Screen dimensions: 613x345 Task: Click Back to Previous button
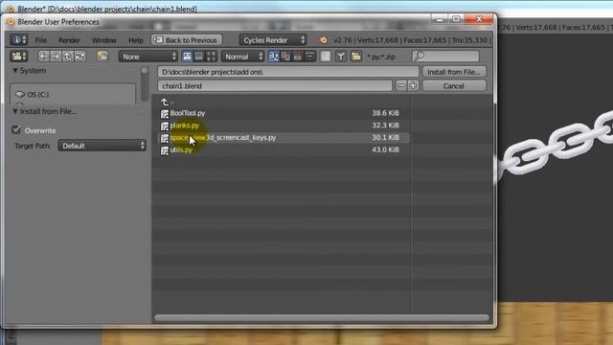[x=186, y=40]
